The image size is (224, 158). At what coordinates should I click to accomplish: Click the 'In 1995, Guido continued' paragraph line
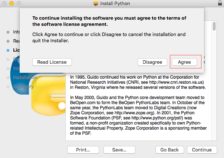134,77
